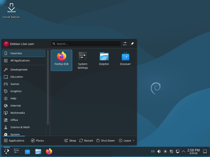Screen dimensions: 210x157
Task: Expand hidden system tray icons
Action: tap(184, 151)
